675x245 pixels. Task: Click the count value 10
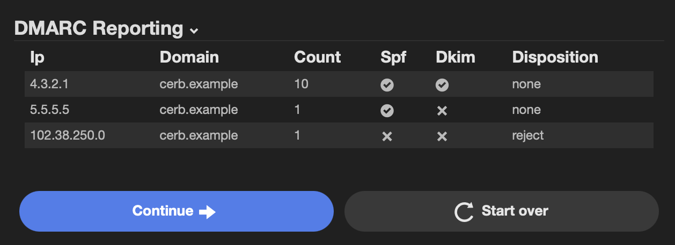302,84
